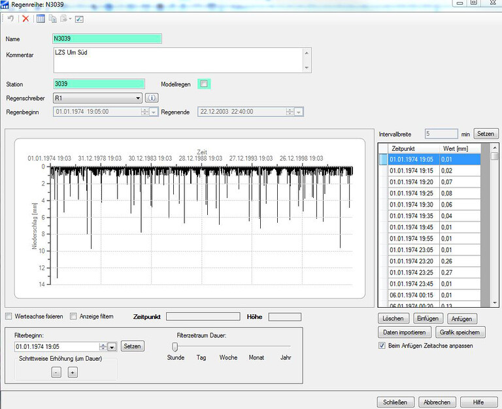Viewport: 502px width, 409px height.
Task: Click the undo arrow icon in toolbar
Action: click(x=10, y=19)
